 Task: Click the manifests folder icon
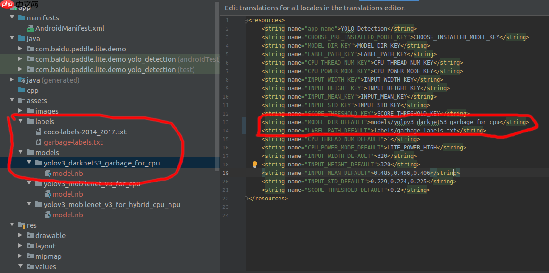coord(22,18)
